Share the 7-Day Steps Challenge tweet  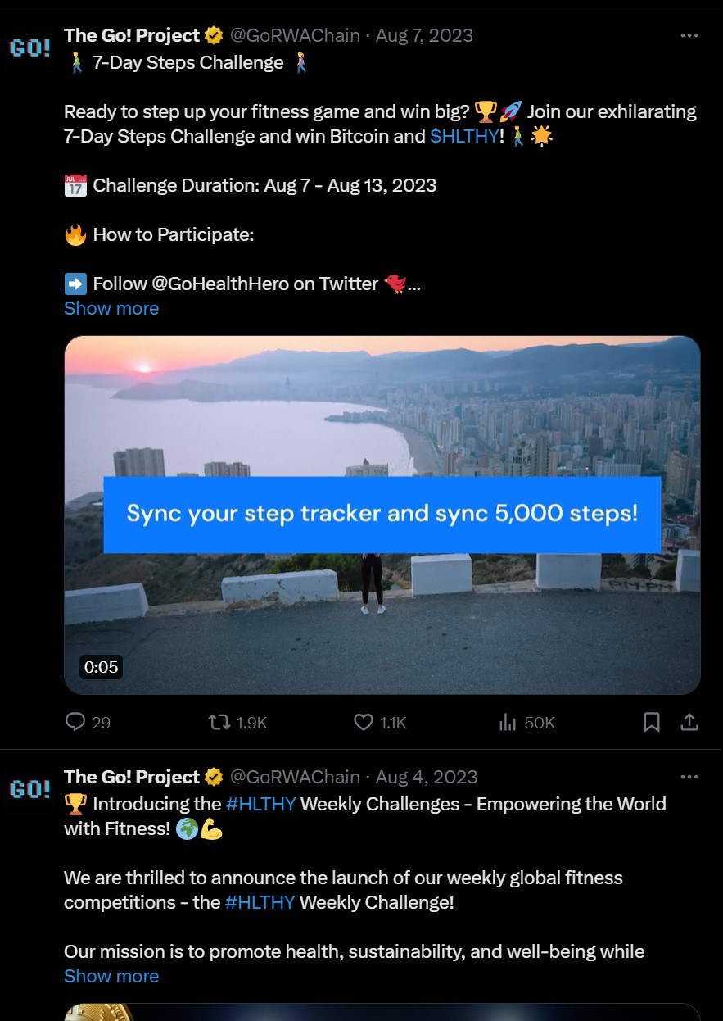pos(690,722)
